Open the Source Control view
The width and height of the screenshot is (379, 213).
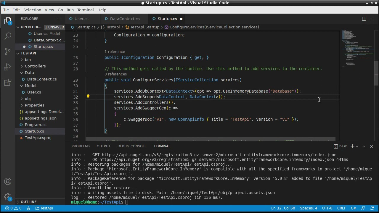tap(8, 51)
